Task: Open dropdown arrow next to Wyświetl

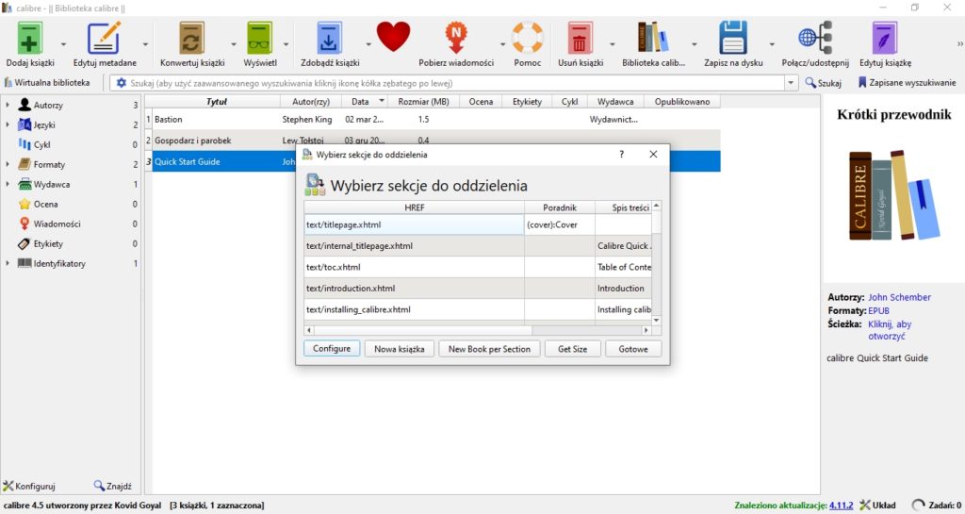Action: [286, 44]
